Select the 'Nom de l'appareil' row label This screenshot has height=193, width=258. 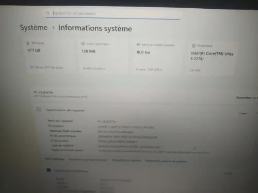60,121
